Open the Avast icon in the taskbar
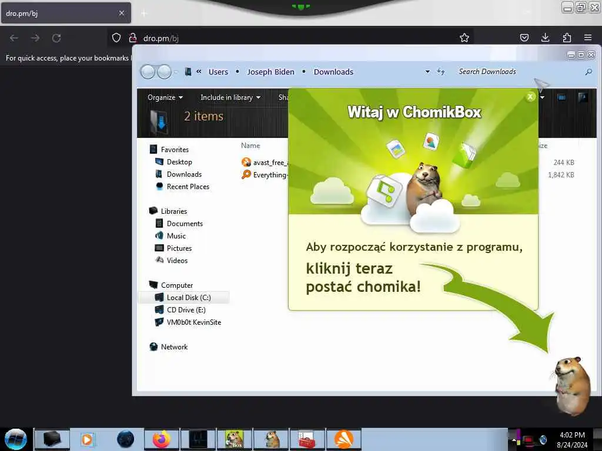The image size is (602, 451). (x=343, y=439)
